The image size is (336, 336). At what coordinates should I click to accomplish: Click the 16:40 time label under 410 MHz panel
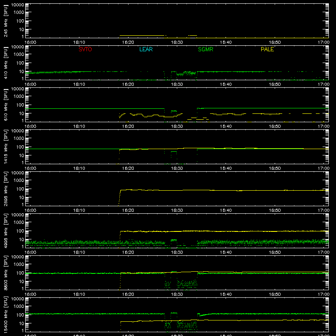[226, 84]
